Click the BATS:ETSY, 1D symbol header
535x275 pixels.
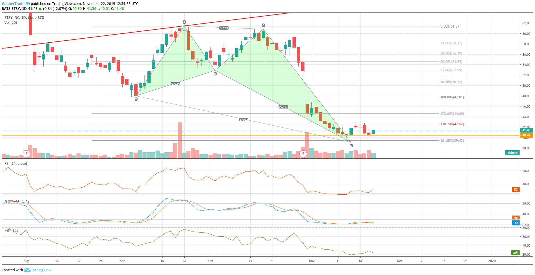(x=14, y=9)
